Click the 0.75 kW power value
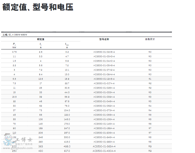The height and width of the screenshot is (153, 195). [x=14, y=52]
